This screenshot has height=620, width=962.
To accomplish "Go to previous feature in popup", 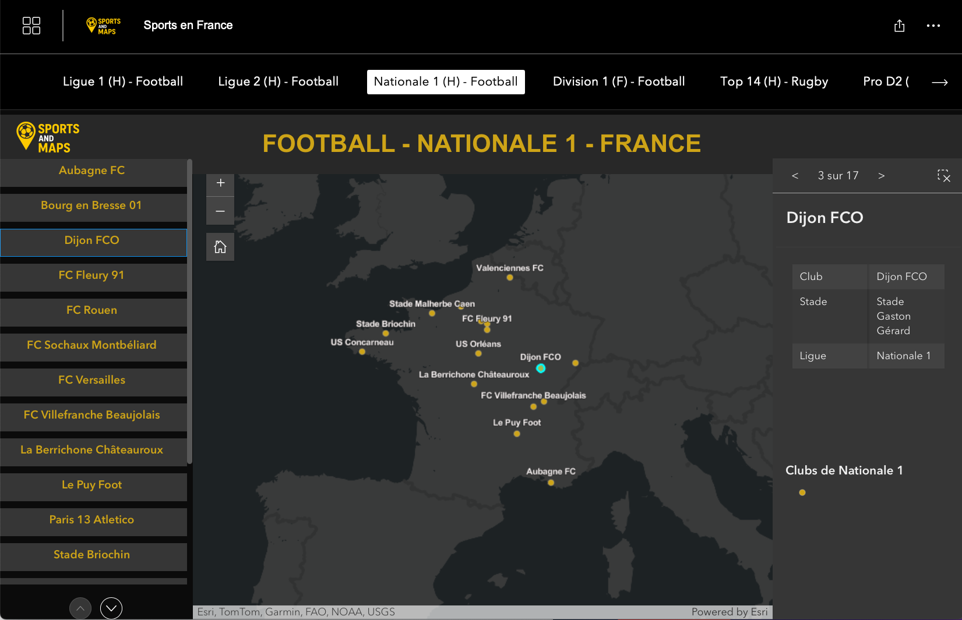I will point(795,176).
